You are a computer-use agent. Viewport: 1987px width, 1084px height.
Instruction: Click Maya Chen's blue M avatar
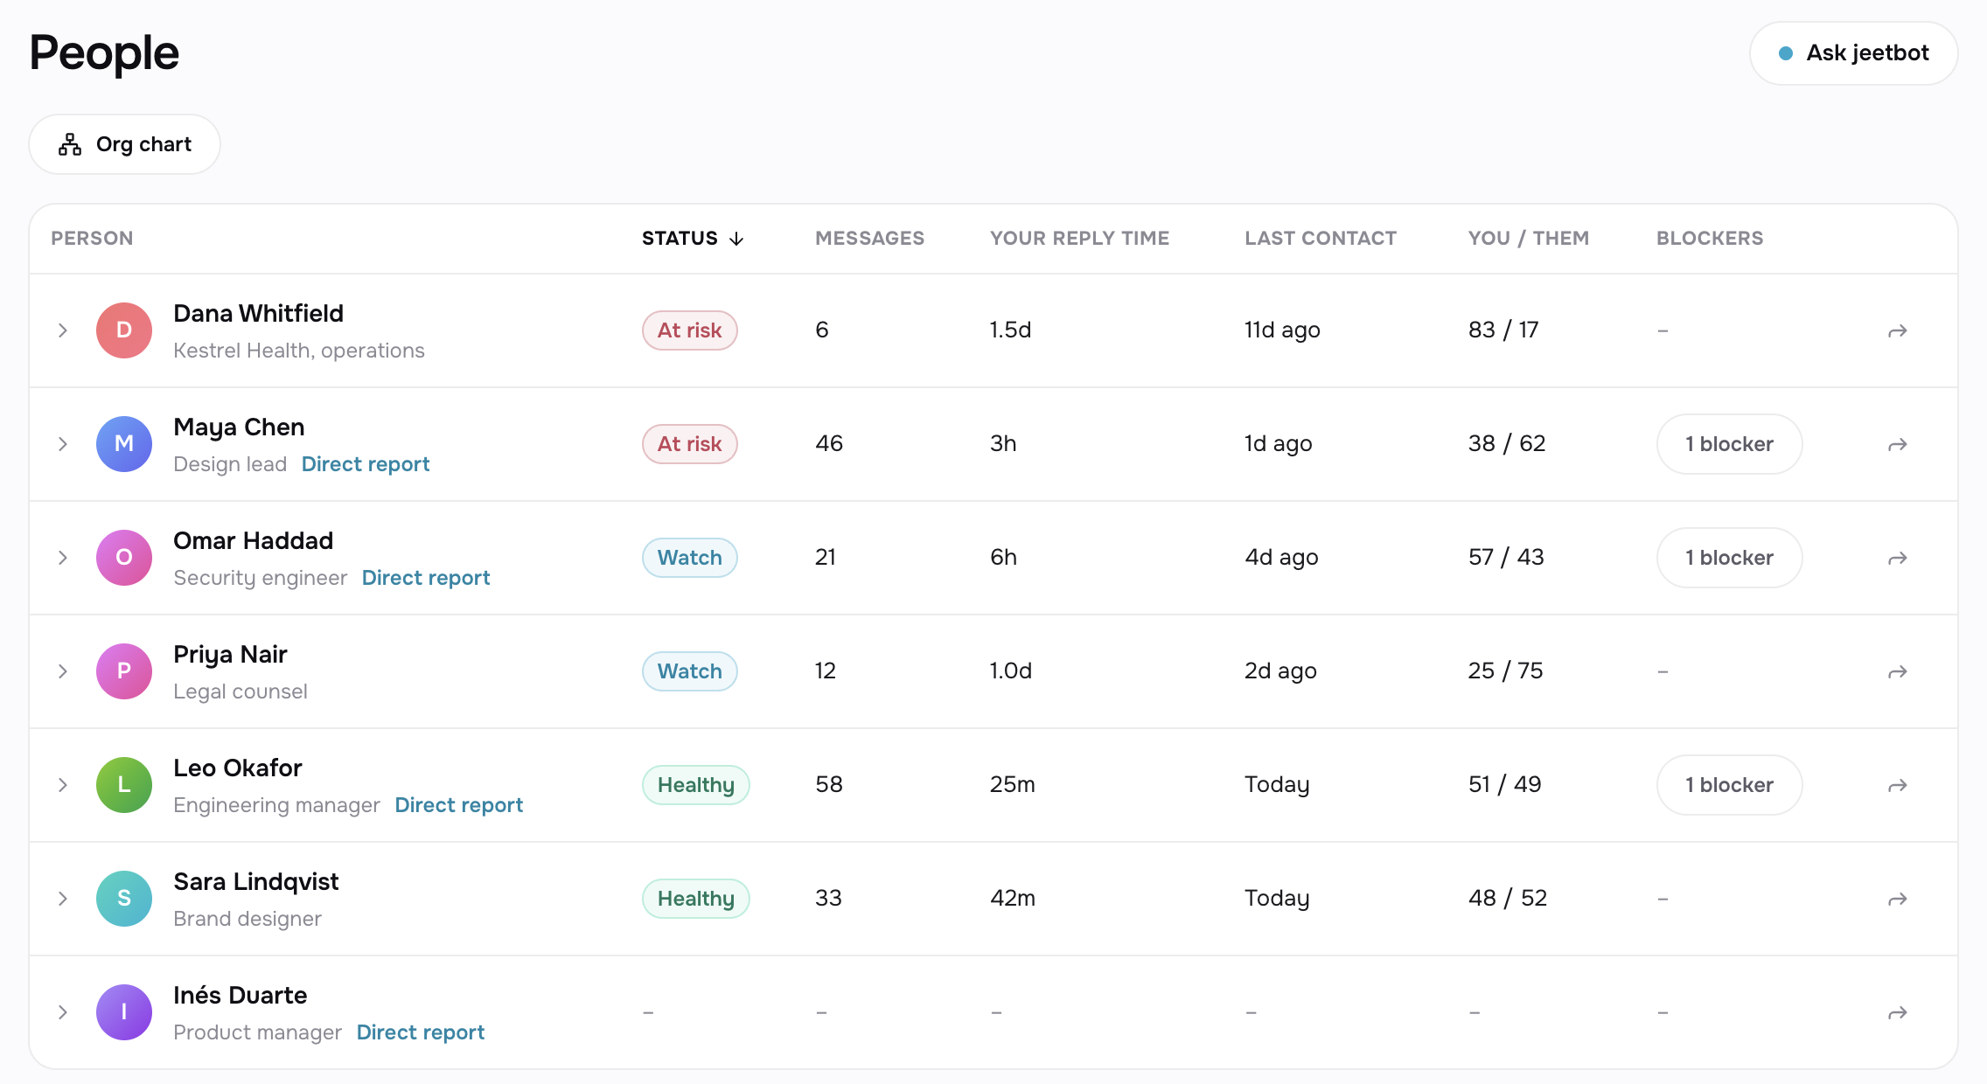124,444
